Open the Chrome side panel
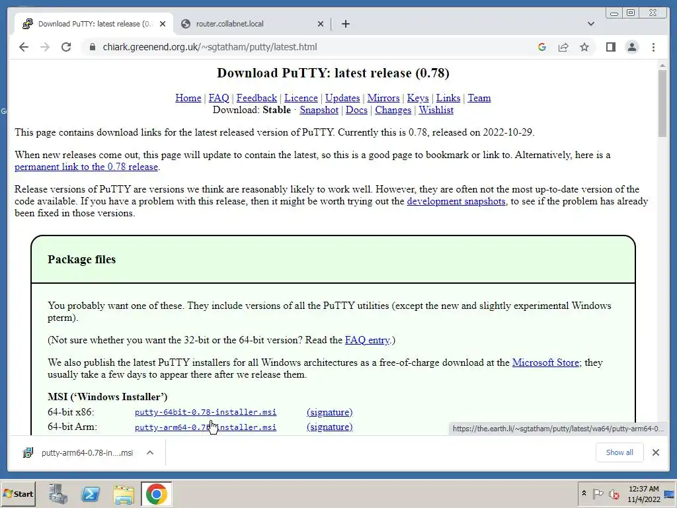 point(610,47)
